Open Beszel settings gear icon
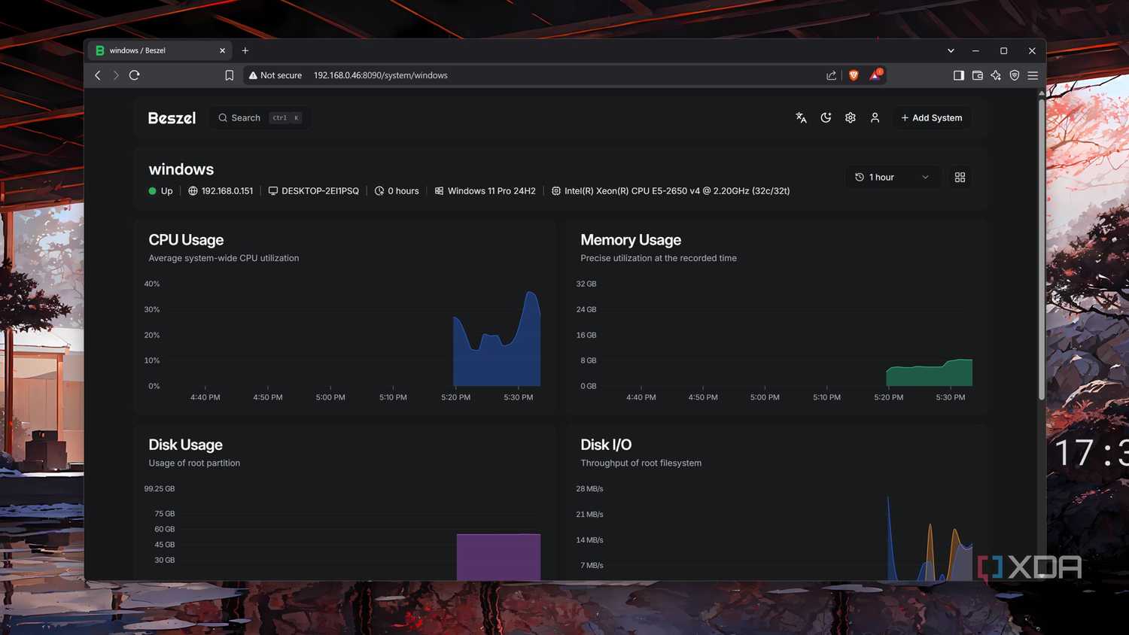The width and height of the screenshot is (1129, 635). pyautogui.click(x=851, y=117)
